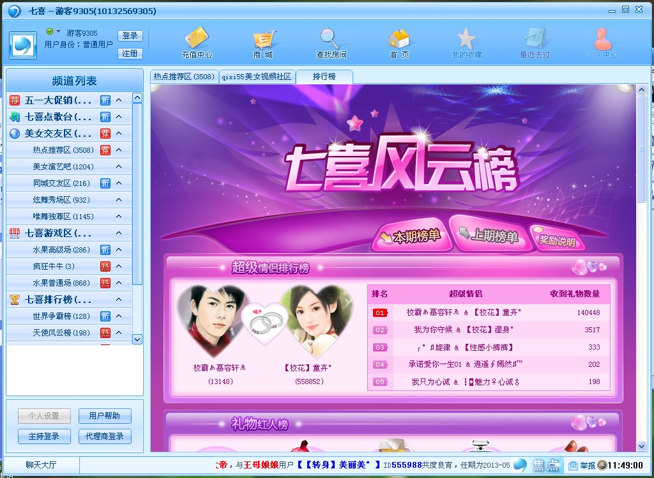Screen dimensions: 654x478
Task: Click the 举报 report icon in status bar
Action: pyautogui.click(x=582, y=465)
